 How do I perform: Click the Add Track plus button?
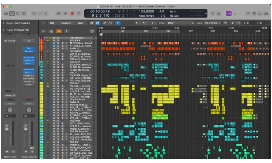(x=43, y=31)
